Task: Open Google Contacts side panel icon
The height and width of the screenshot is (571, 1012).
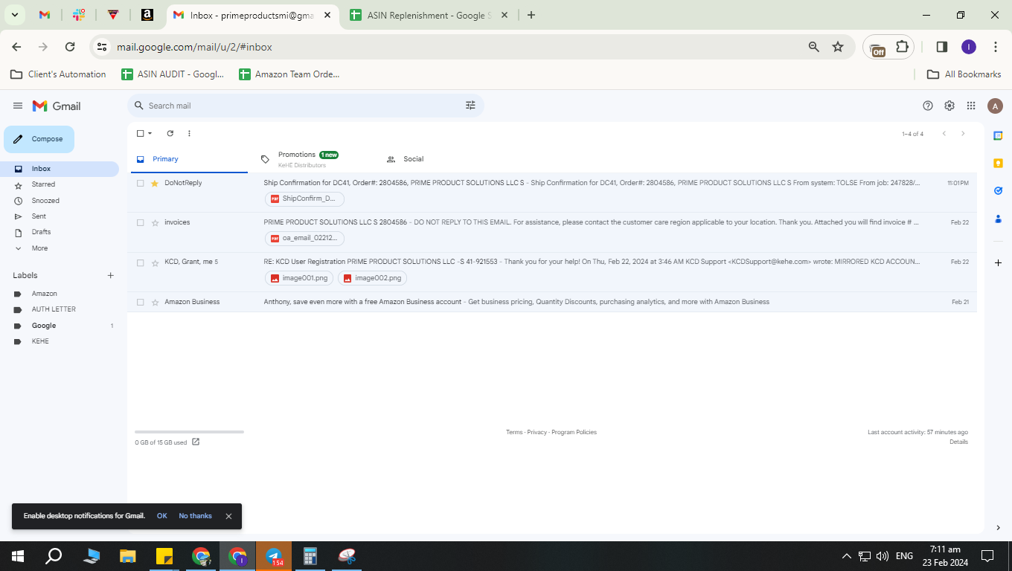Action: point(998,219)
